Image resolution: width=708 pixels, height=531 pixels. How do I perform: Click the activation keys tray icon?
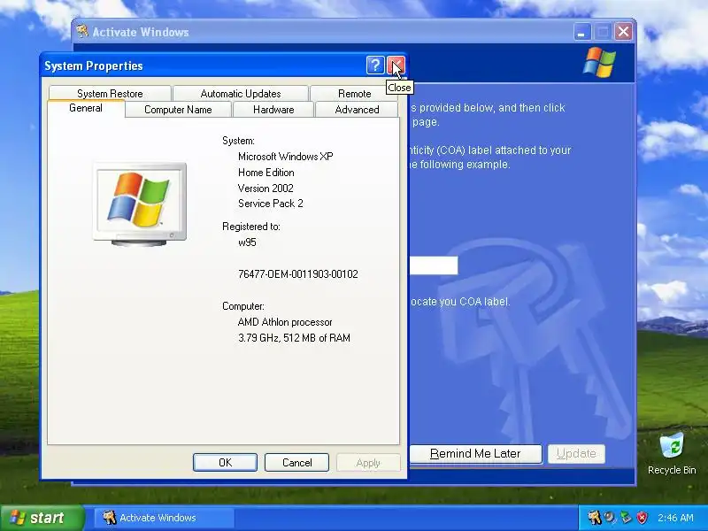(x=594, y=518)
